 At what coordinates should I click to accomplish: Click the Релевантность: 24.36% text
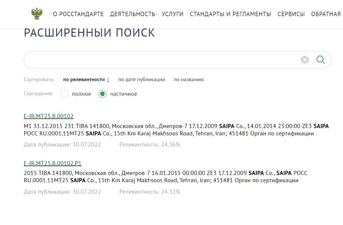(149, 144)
